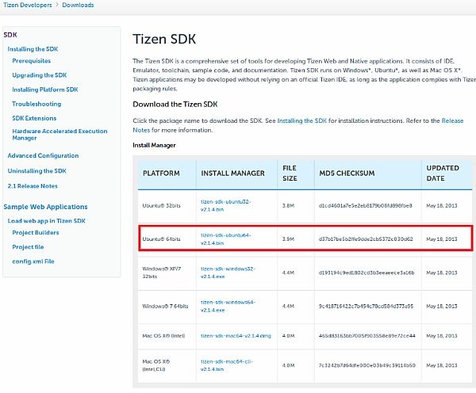Open the Tizen Developers breadcrumb link

(x=28, y=6)
